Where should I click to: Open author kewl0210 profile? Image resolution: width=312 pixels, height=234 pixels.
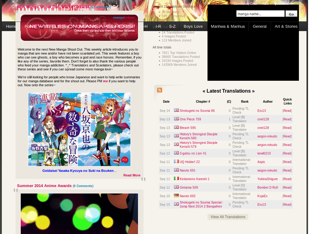point(264,154)
